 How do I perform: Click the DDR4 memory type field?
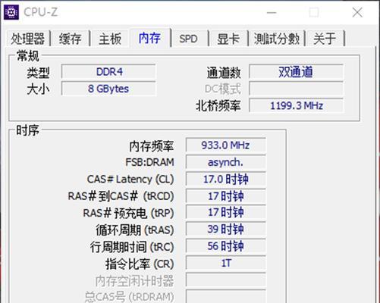108,72
